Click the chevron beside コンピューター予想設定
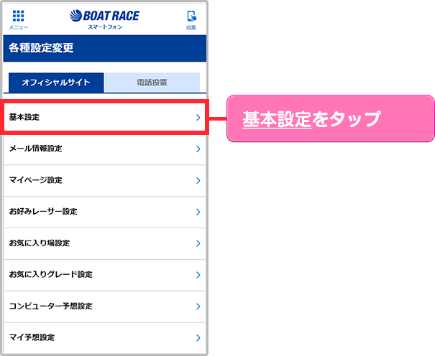 (x=198, y=306)
